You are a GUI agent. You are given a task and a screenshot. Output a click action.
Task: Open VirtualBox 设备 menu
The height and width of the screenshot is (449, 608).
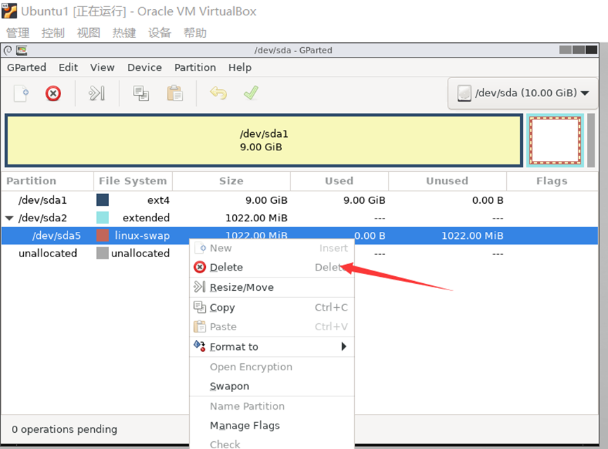point(160,33)
